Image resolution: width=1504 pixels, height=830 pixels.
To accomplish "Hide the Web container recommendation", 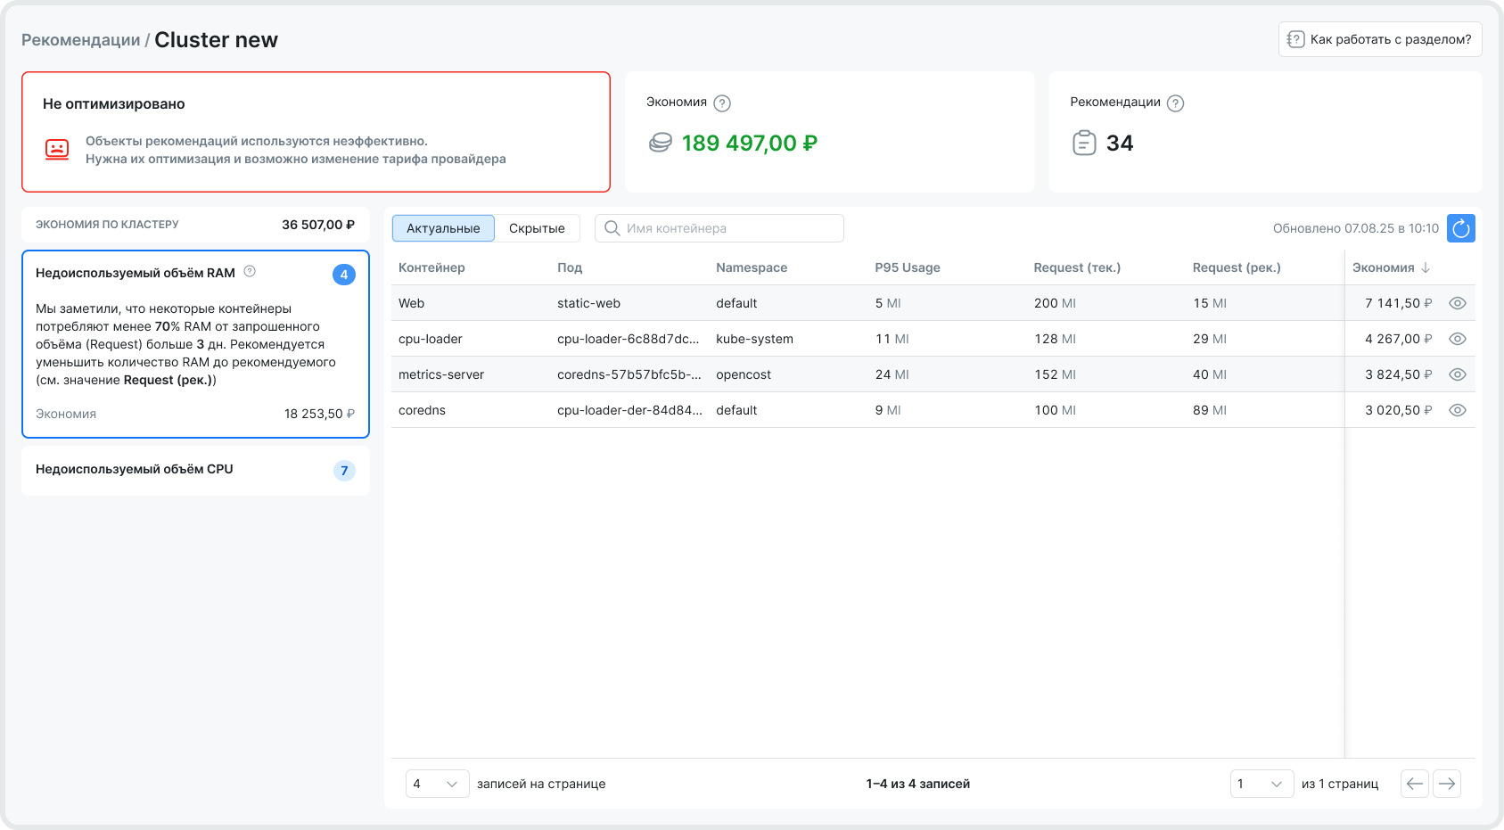I will click(1457, 303).
